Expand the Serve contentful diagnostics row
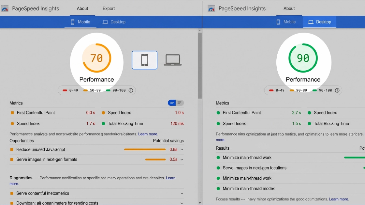The height and width of the screenshot is (205, 365). click(x=182, y=193)
